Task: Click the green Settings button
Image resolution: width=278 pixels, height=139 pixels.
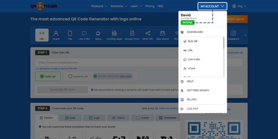Action: pyautogui.click(x=188, y=23)
